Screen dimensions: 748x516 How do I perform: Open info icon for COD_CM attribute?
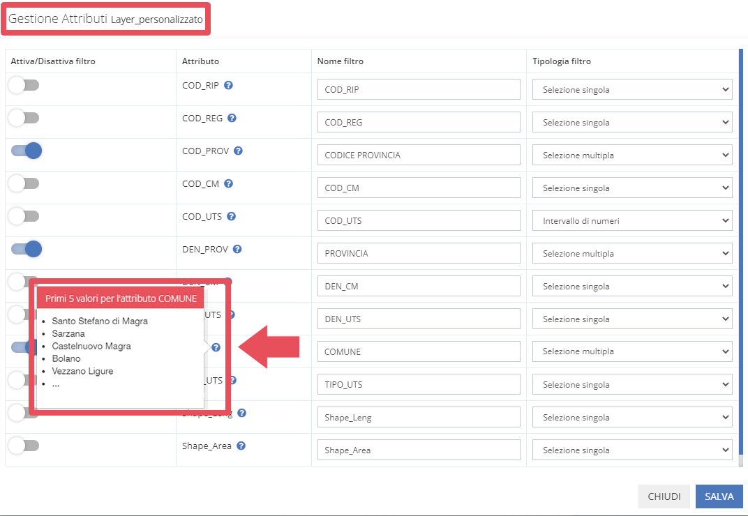click(228, 184)
